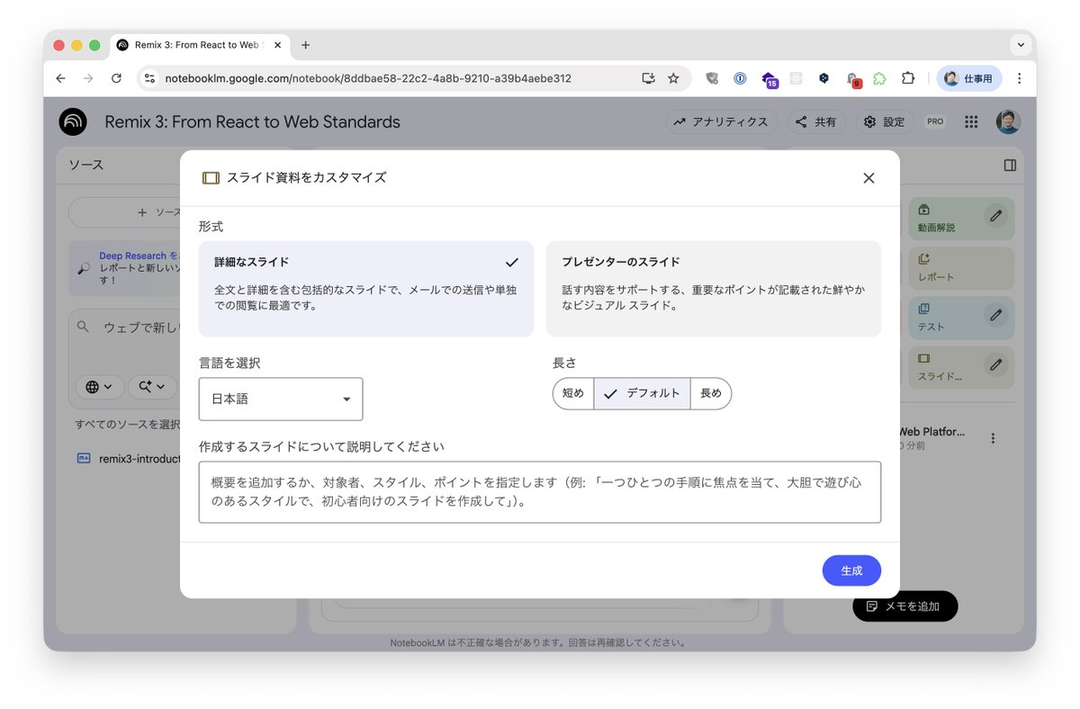This screenshot has width=1080, height=709.
Task: Edit 動画解説 using its pencil icon
Action: pos(994,216)
